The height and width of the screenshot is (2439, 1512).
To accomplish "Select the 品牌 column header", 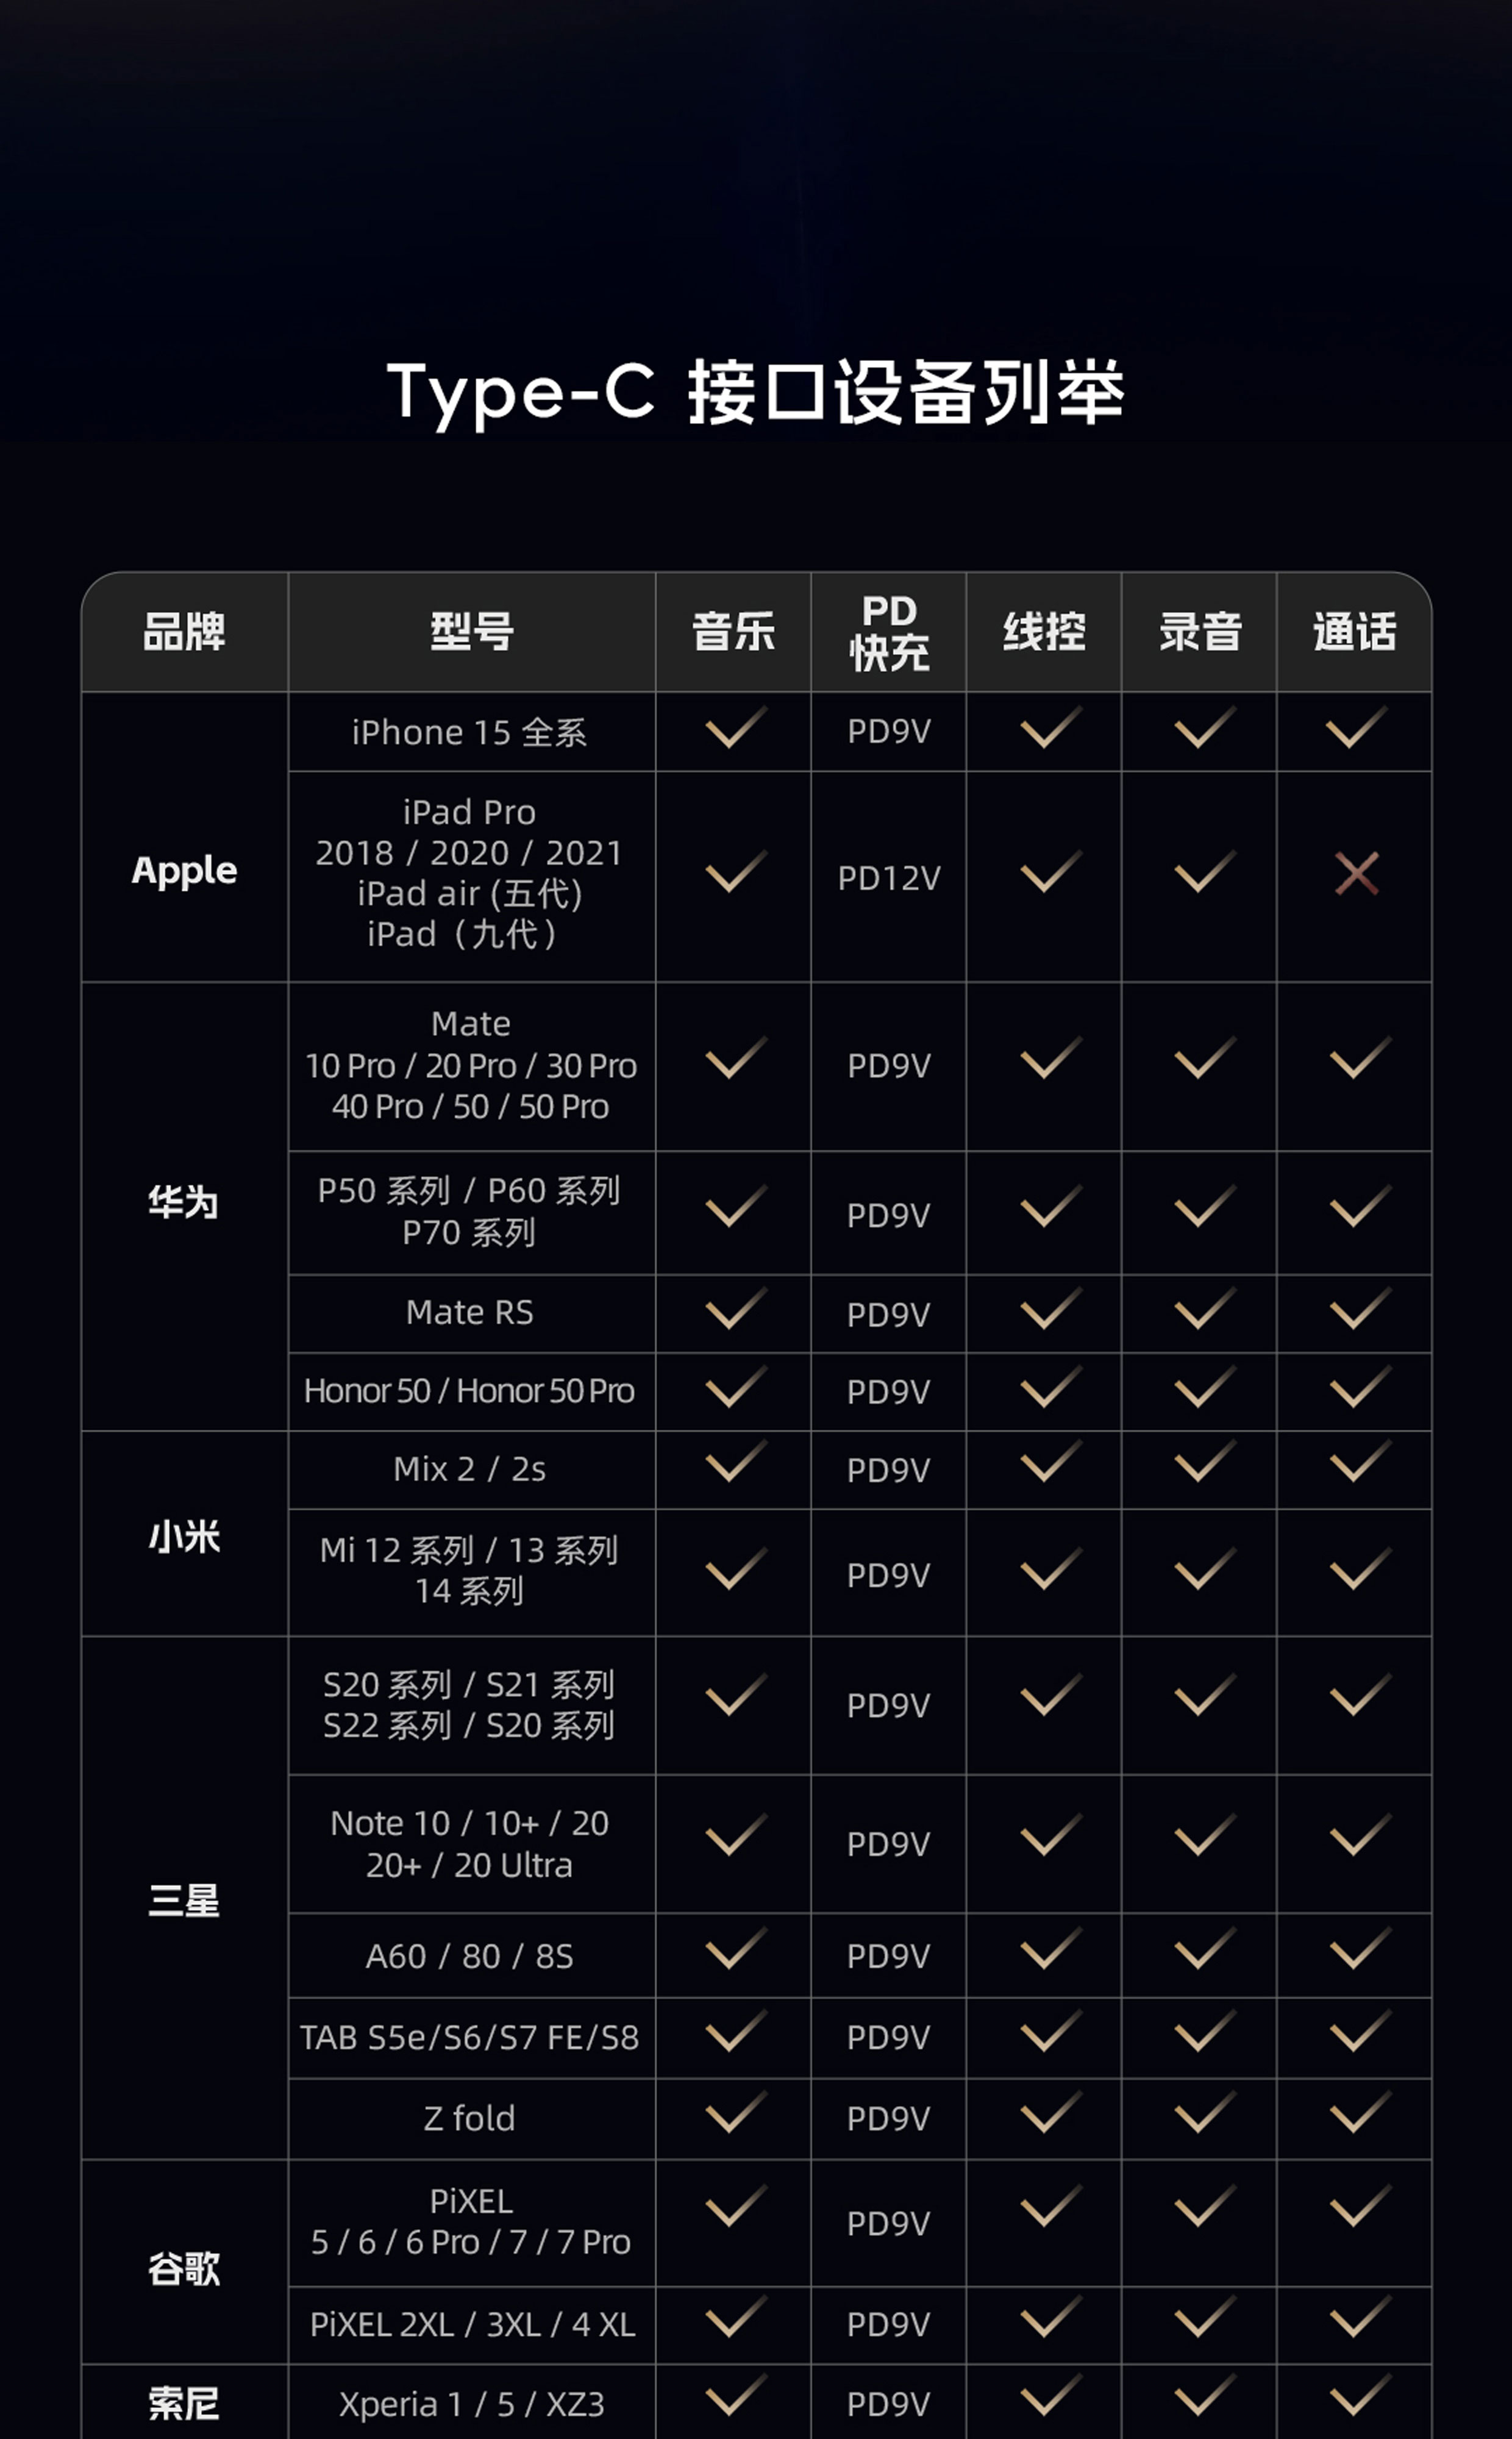I will (184, 632).
